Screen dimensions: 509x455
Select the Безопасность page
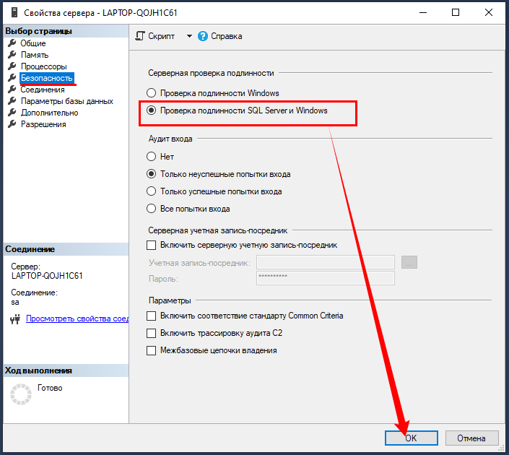coord(46,78)
